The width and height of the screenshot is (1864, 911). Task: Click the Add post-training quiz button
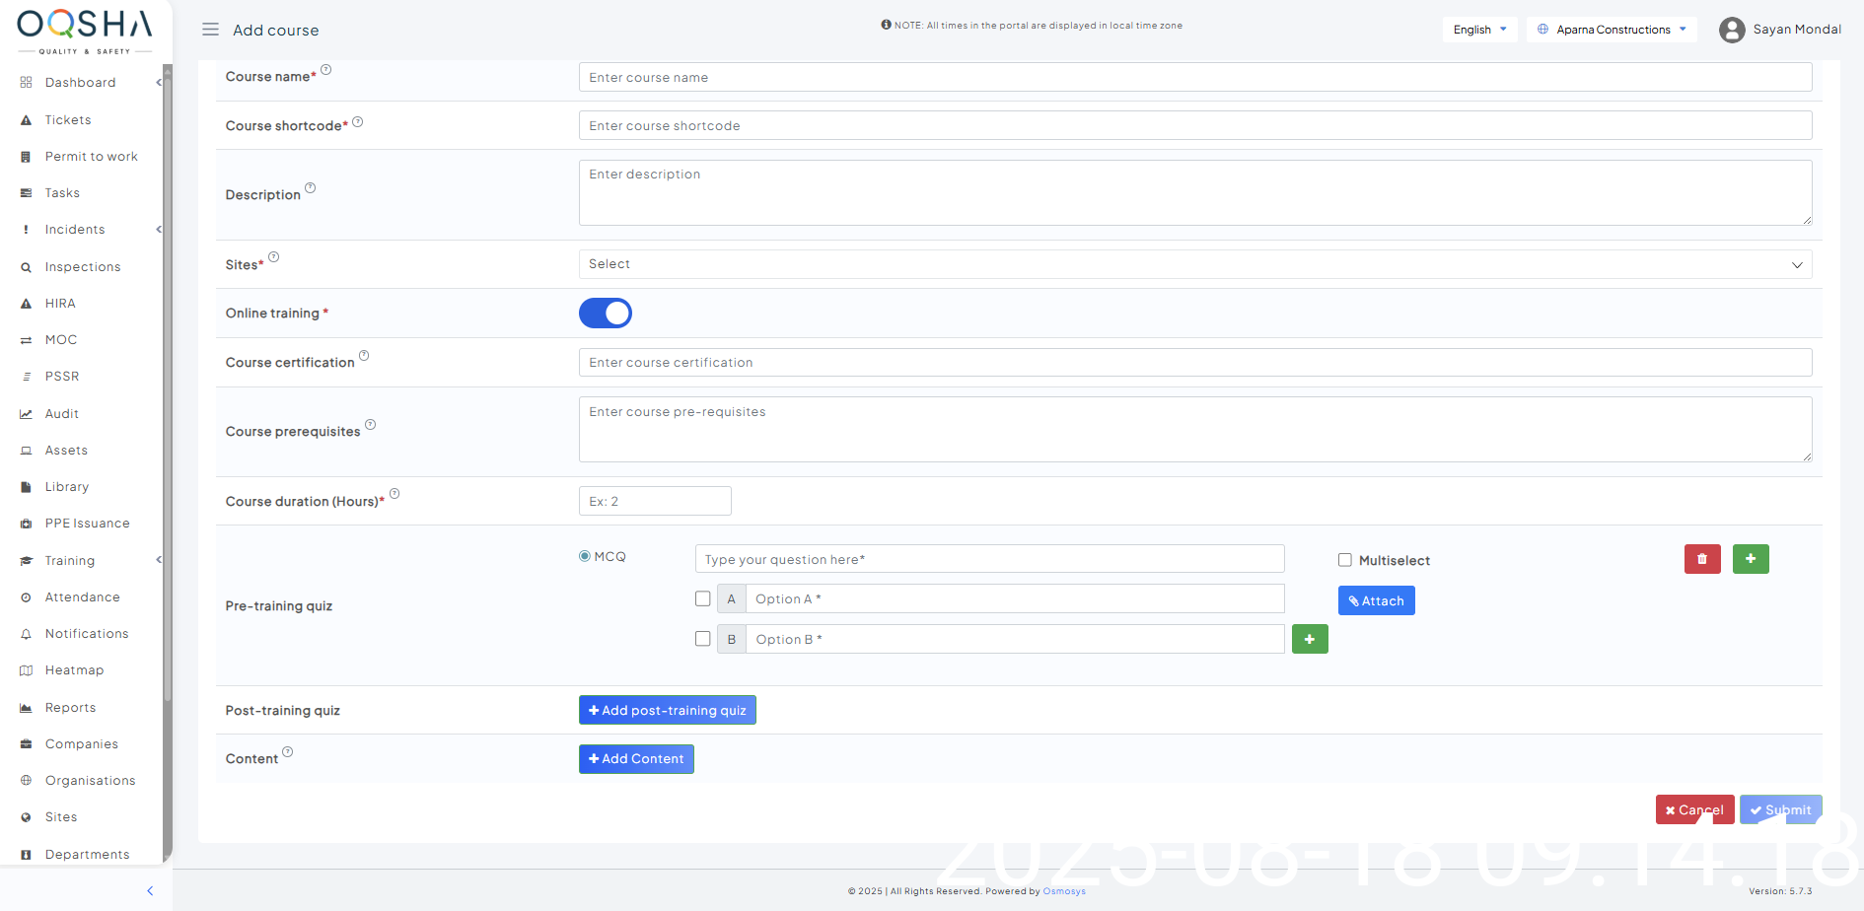point(667,710)
